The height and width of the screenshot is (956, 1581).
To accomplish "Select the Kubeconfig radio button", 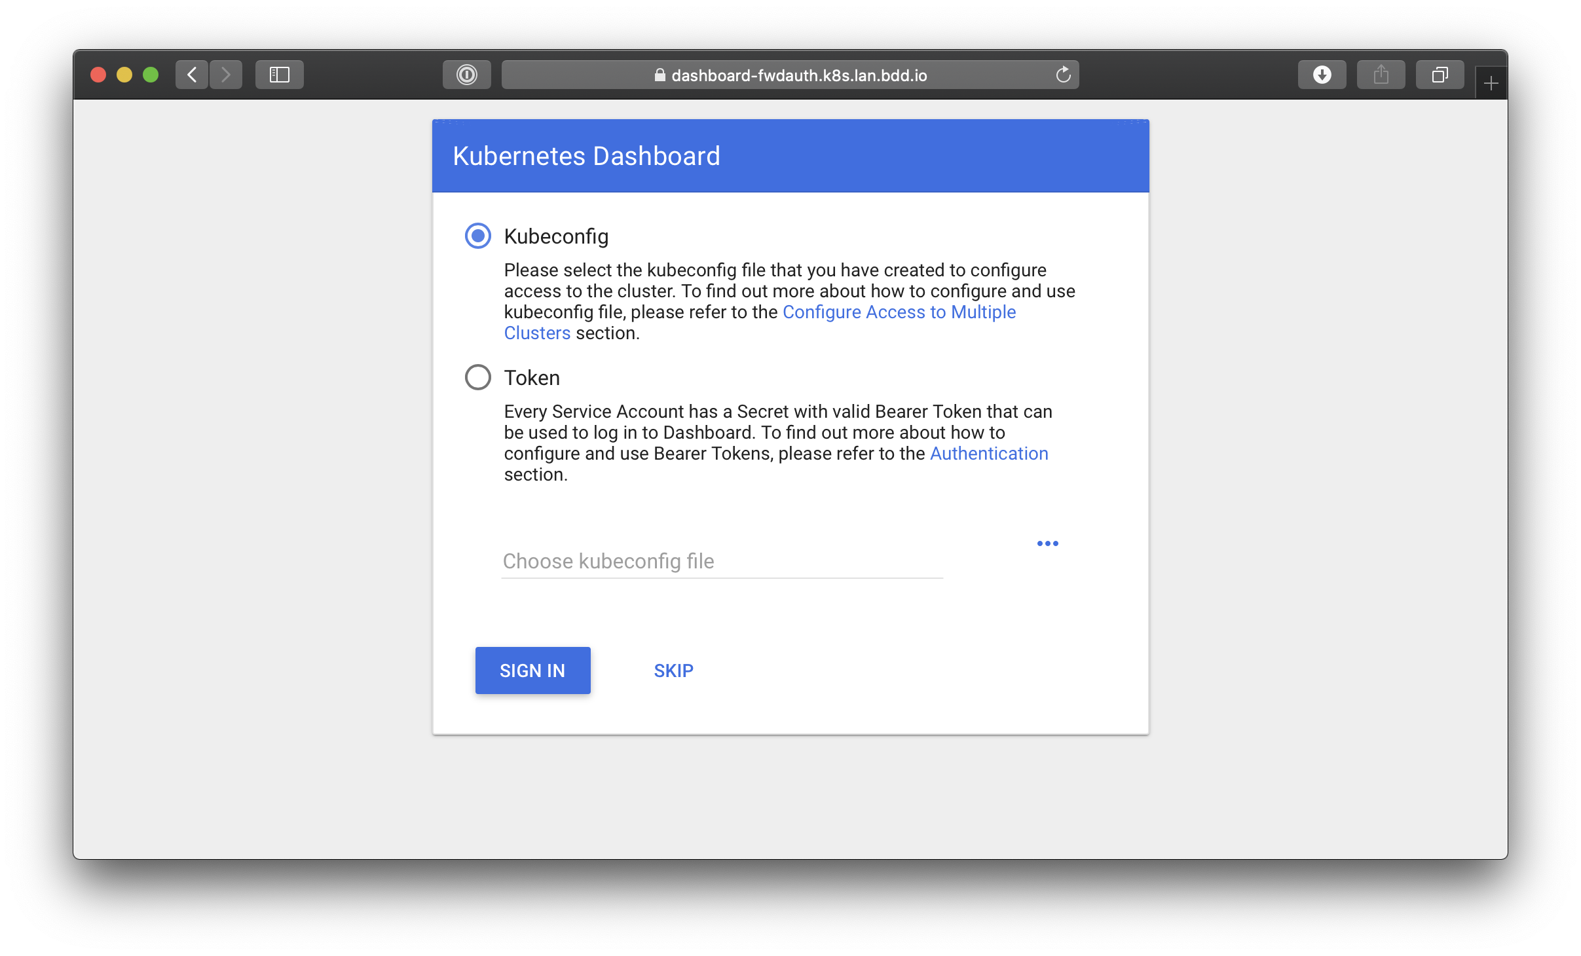I will coord(478,236).
